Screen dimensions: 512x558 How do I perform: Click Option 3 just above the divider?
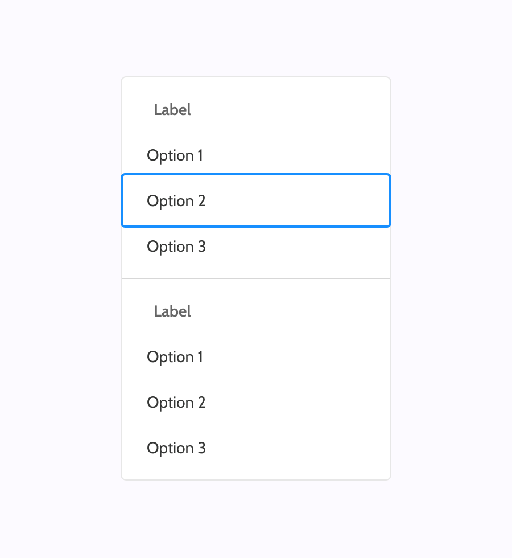pos(176,247)
